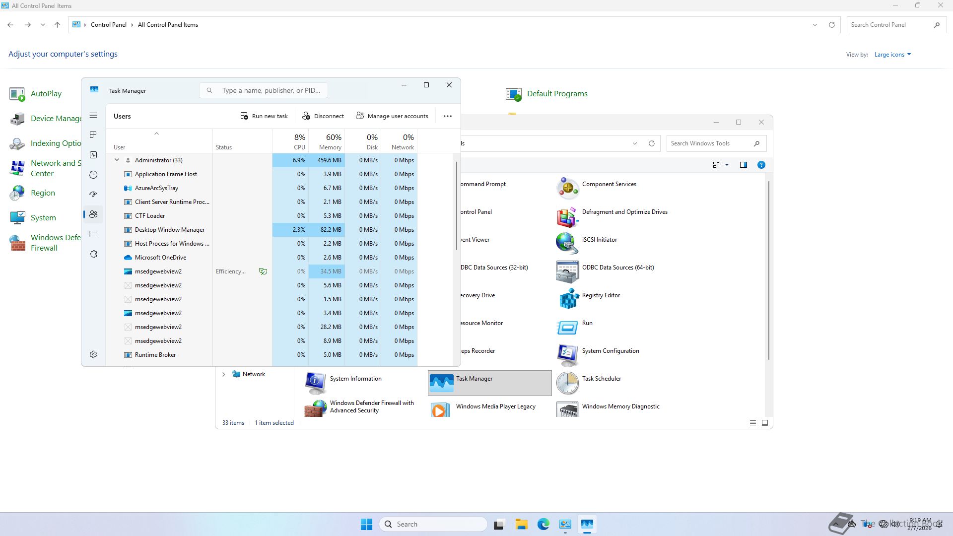Open the Services page in the sidebar

point(93,254)
